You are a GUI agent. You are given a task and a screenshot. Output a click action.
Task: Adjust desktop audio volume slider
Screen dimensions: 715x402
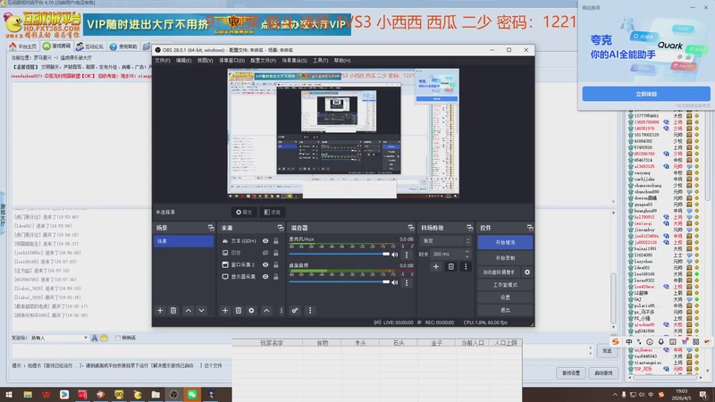tap(340, 282)
